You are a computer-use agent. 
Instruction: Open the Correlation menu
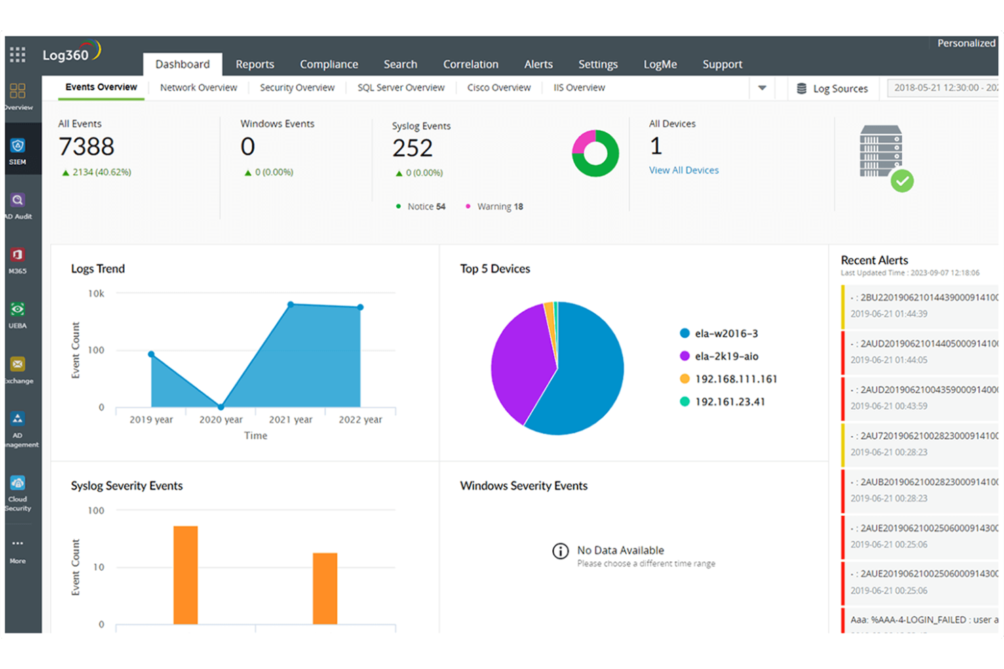(x=471, y=64)
